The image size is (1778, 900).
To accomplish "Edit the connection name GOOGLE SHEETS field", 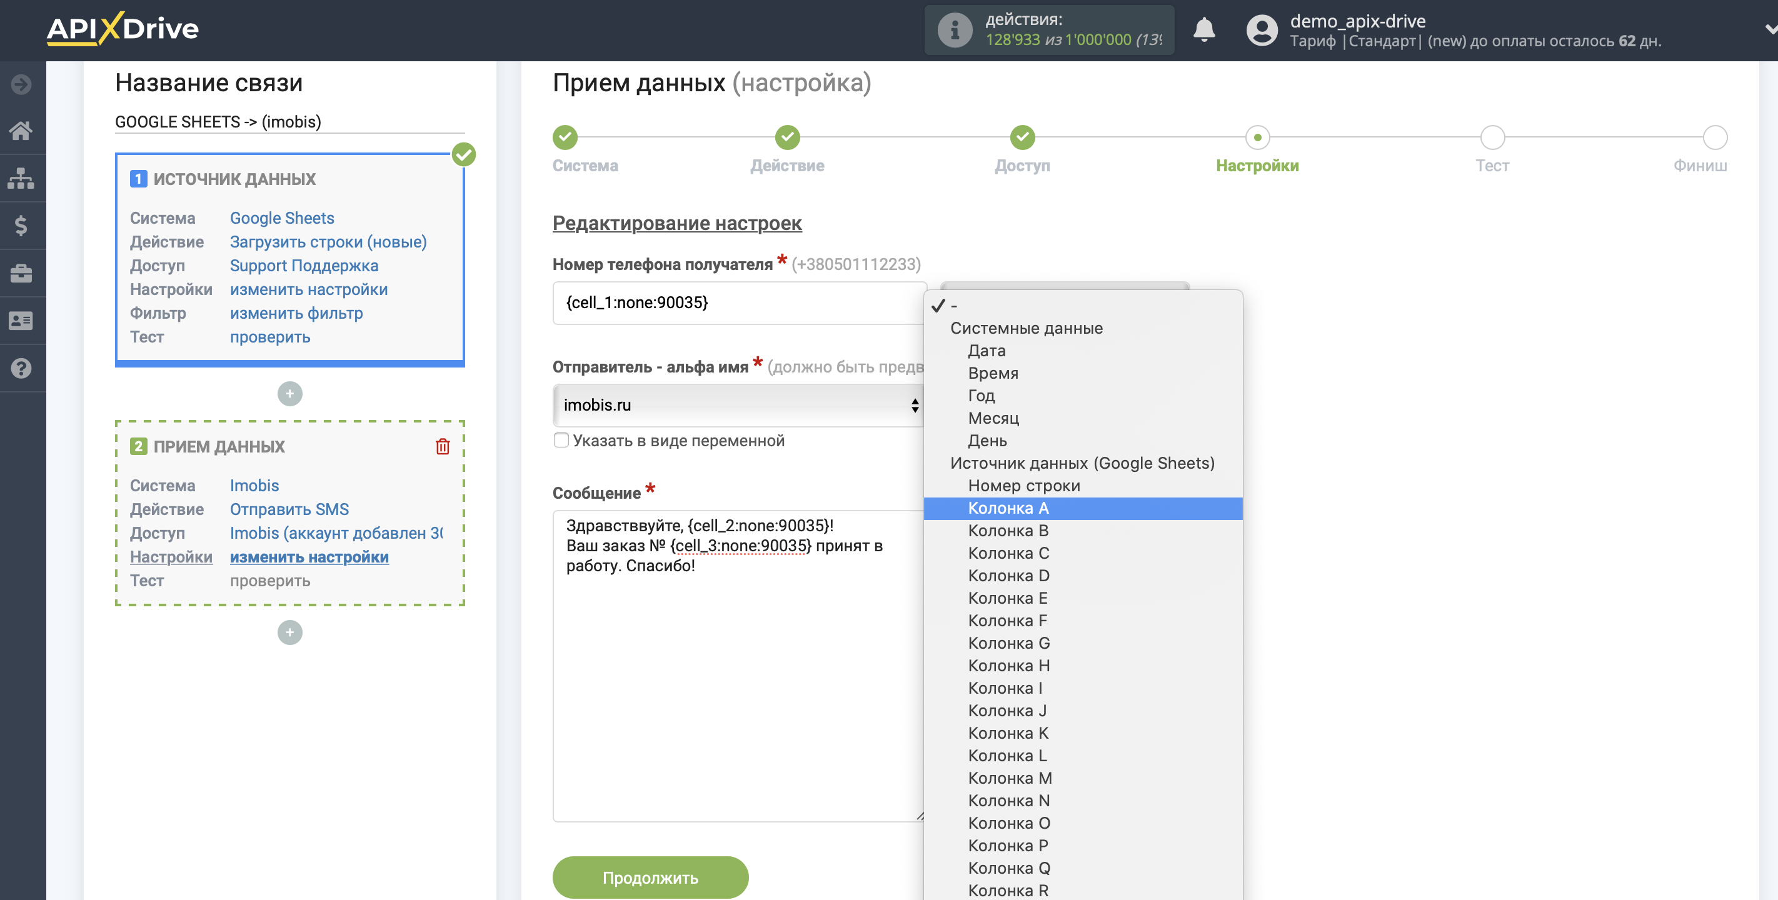I will point(290,121).
